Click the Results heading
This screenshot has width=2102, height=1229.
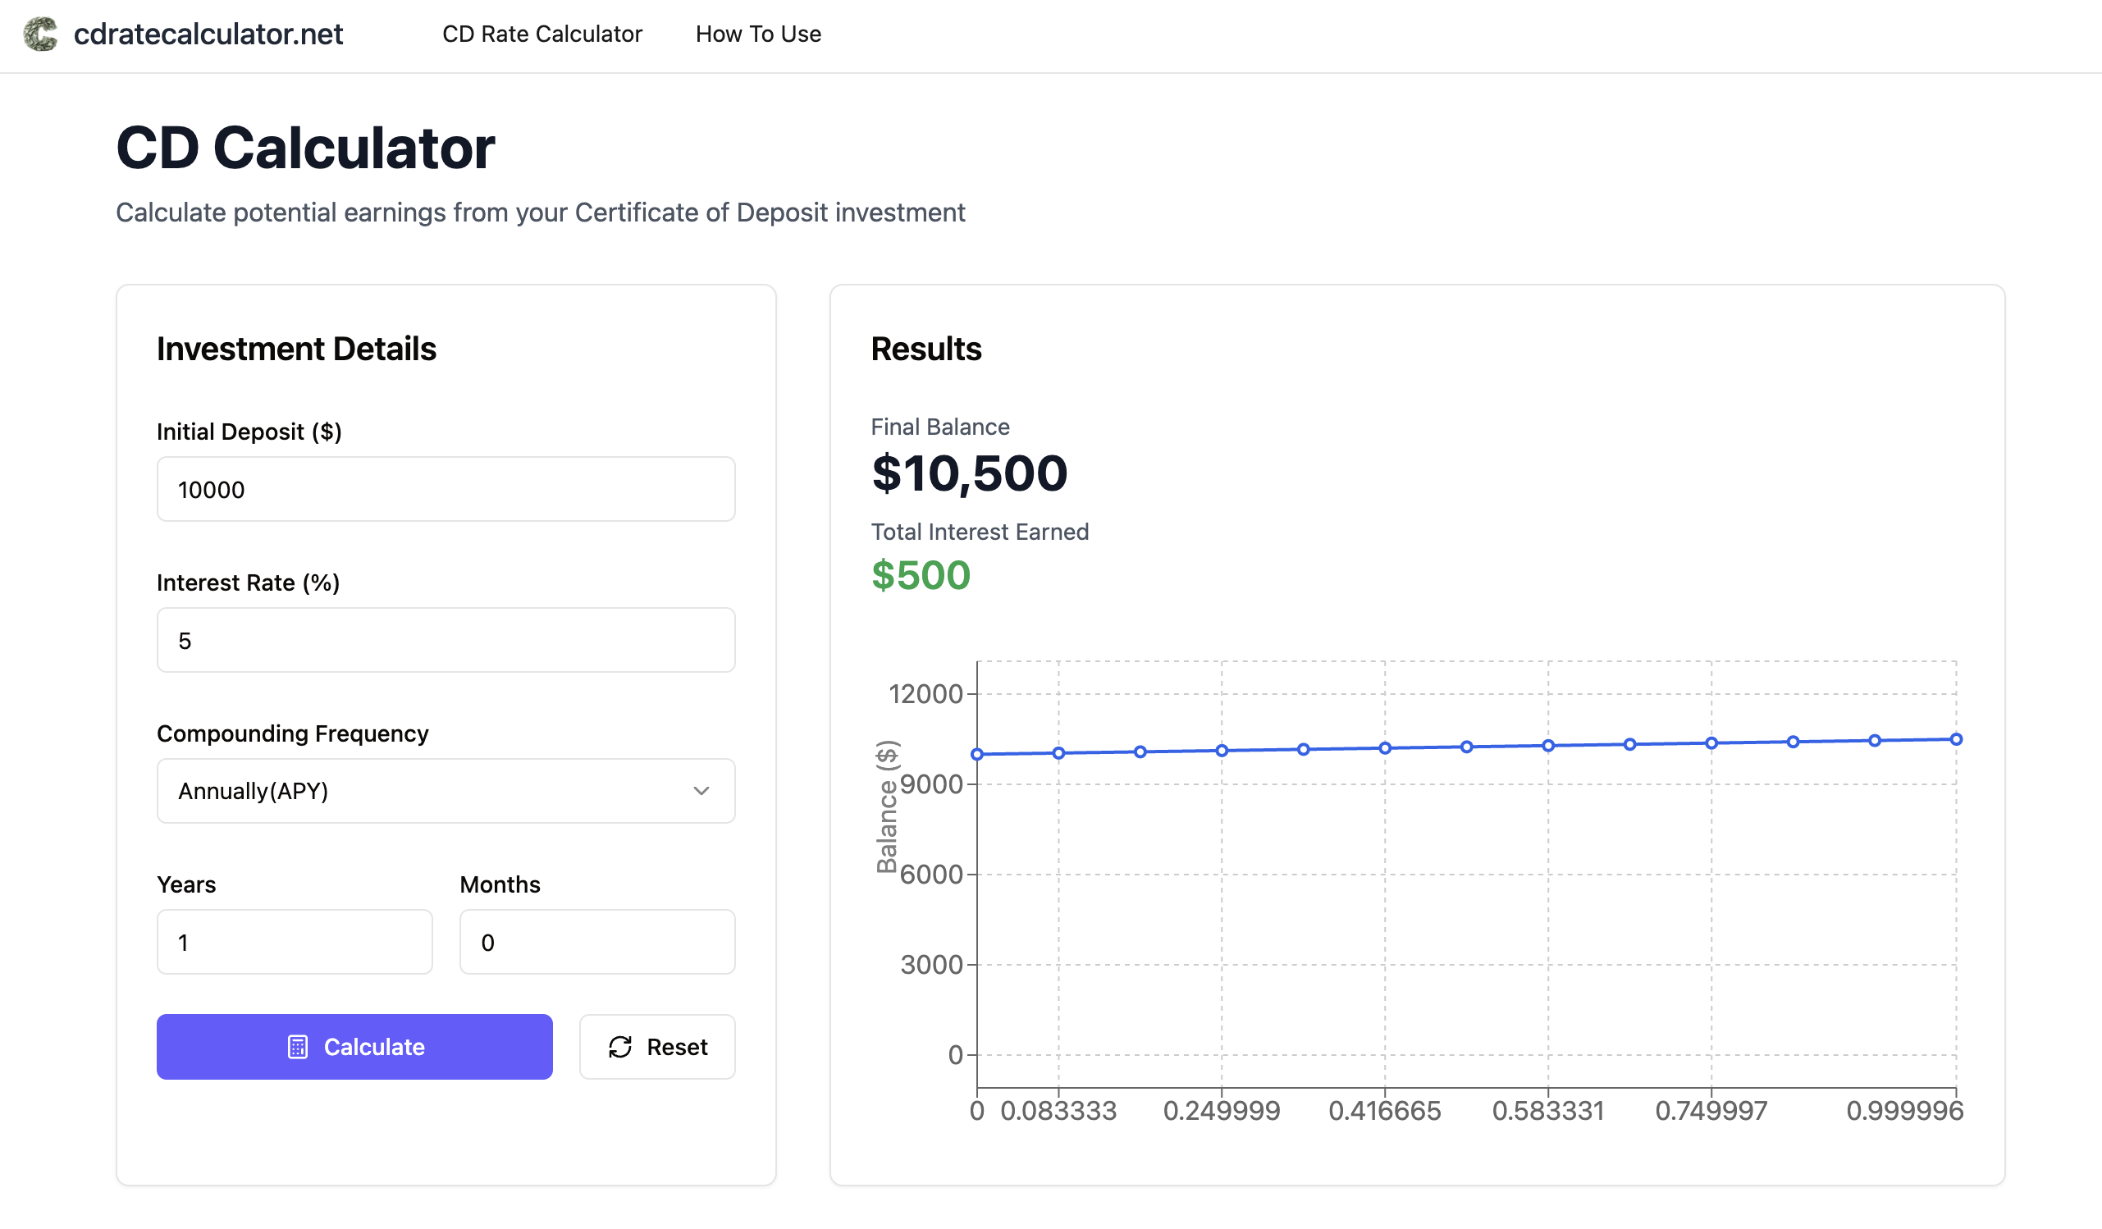tap(925, 350)
